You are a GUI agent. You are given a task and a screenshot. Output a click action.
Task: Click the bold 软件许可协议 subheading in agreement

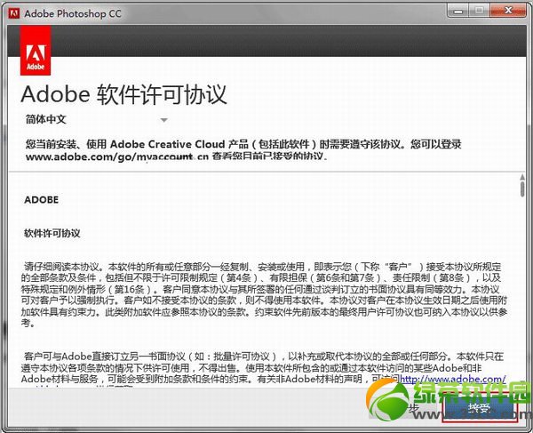pyautogui.click(x=52, y=233)
